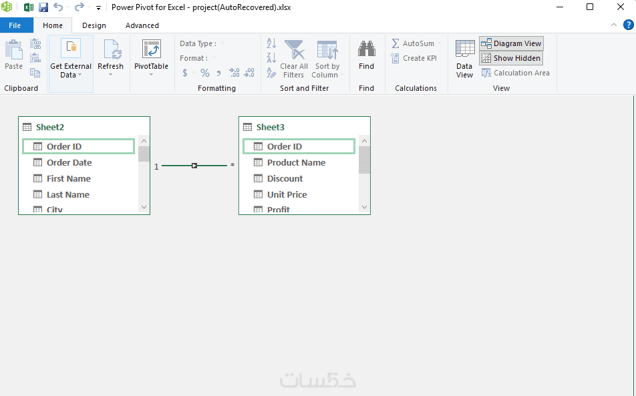The width and height of the screenshot is (636, 396).
Task: Click Sheet2 scroll down arrow
Action: coord(144,207)
